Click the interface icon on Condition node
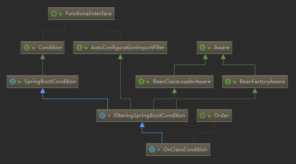The width and height of the screenshot is (296, 164). click(x=27, y=48)
